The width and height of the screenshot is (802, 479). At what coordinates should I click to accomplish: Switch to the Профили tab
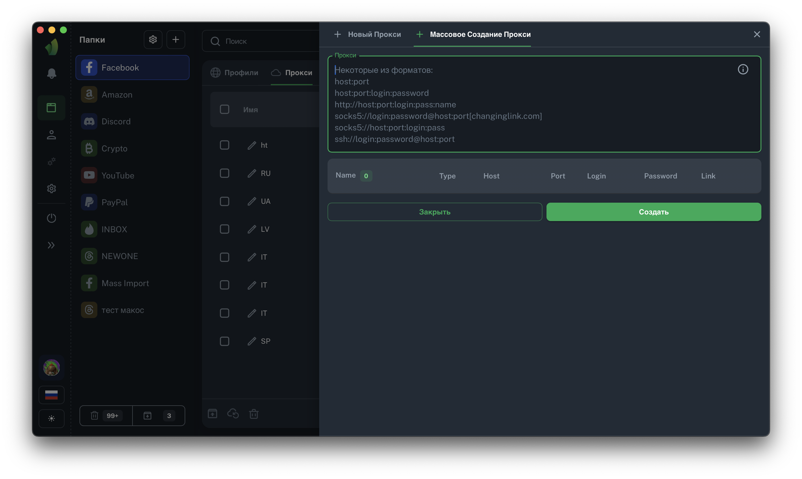tap(234, 73)
